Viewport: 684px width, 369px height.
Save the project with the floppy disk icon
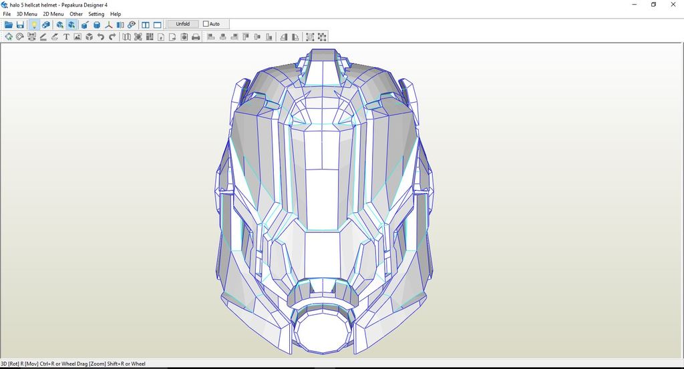click(20, 25)
